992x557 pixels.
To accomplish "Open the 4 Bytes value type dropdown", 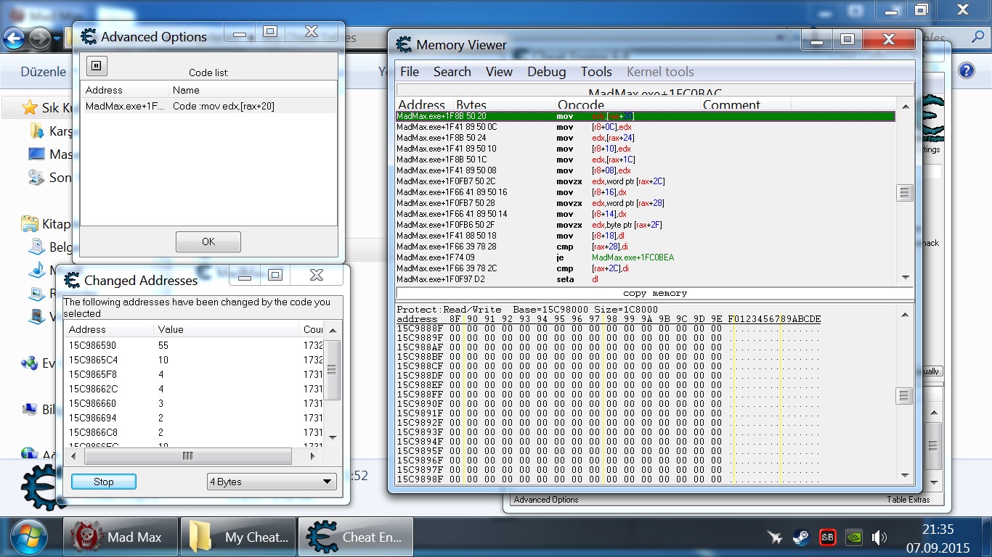I will pyautogui.click(x=272, y=482).
